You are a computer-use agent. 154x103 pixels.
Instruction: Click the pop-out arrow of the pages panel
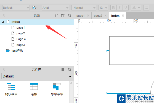4,15
